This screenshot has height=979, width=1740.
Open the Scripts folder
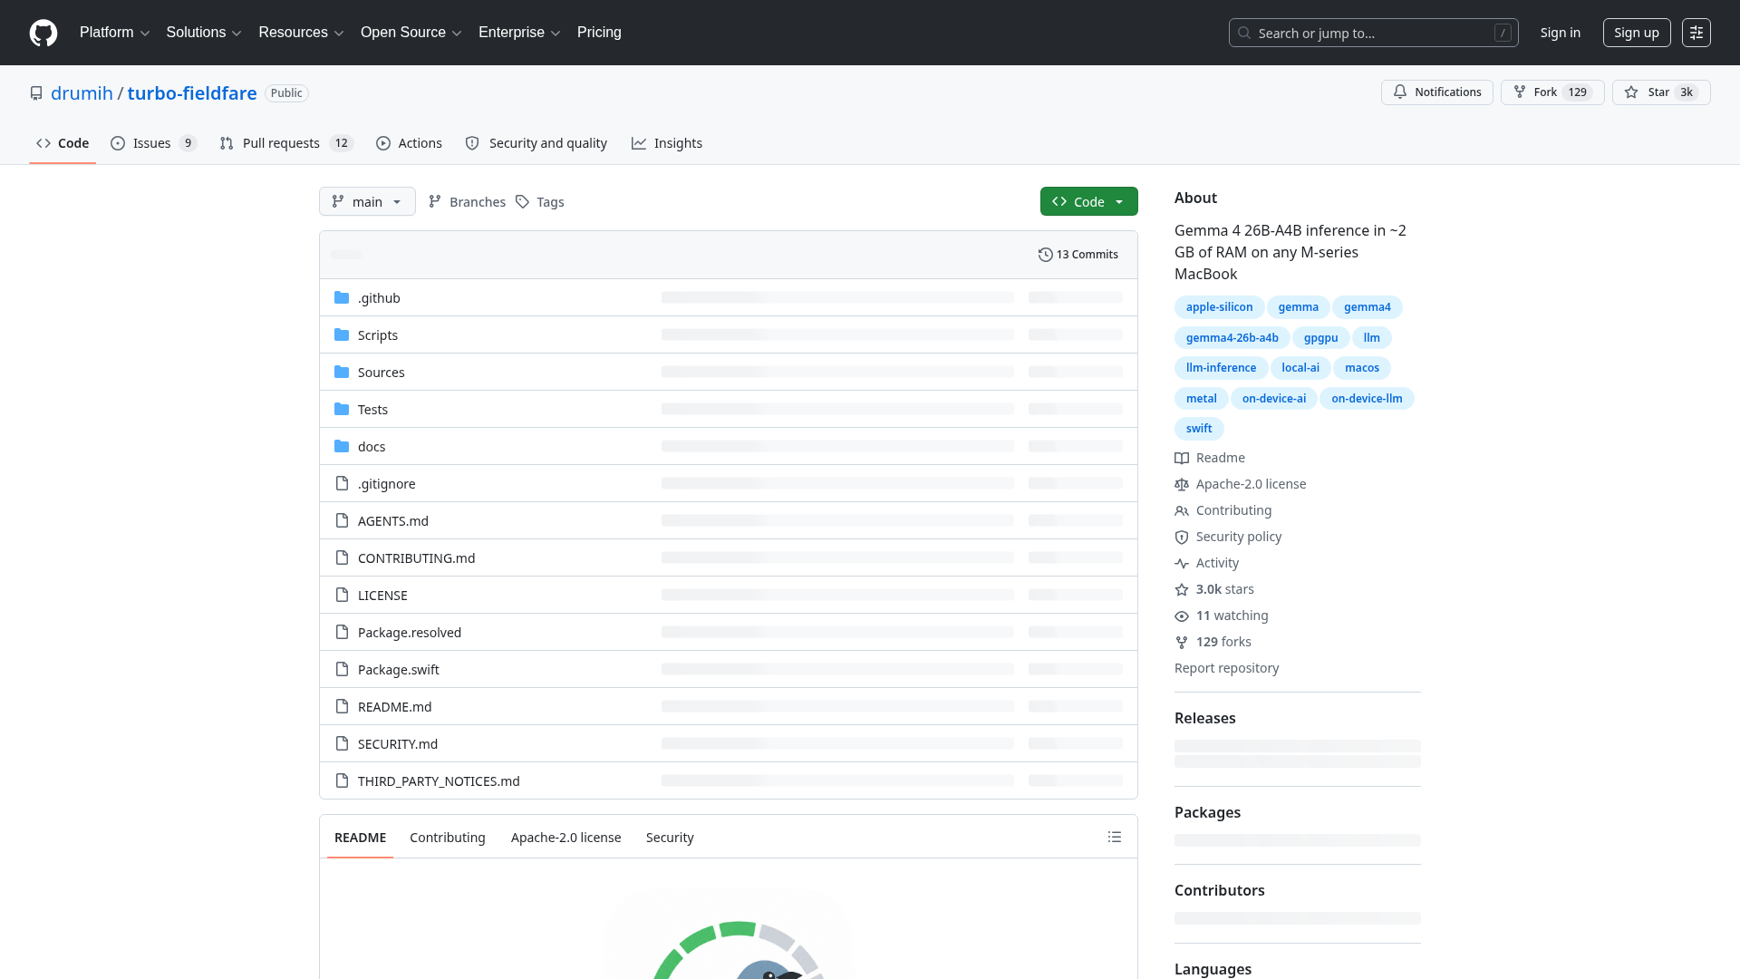coord(378,335)
